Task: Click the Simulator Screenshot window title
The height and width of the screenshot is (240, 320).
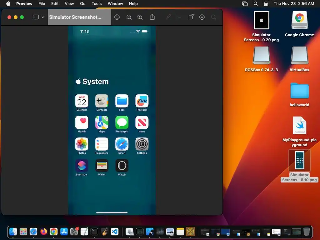Action: (x=75, y=17)
